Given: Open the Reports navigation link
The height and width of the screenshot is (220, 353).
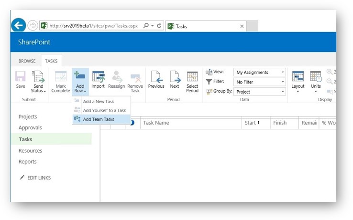Looking at the screenshot, I should click(x=27, y=162).
